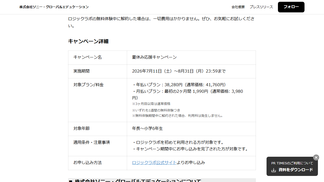The height and width of the screenshot is (182, 324).
Task: Close the PR TIMES popup
Action: point(316,157)
